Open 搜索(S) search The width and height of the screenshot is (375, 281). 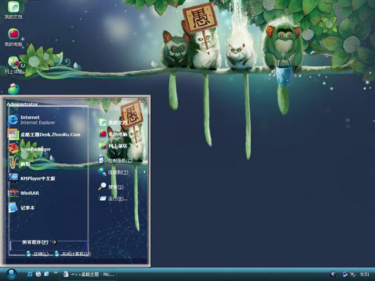[111, 187]
